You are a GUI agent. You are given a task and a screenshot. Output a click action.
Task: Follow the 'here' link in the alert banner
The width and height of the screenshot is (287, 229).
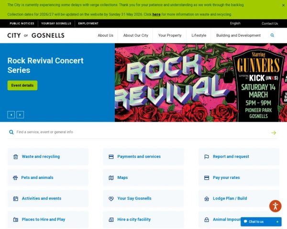pyautogui.click(x=156, y=14)
